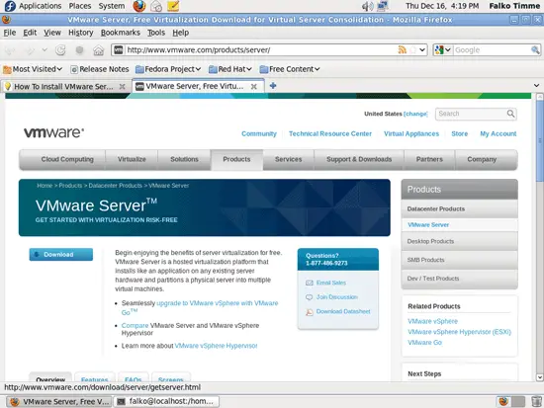Expand the Red Hat bookmarks folder

[x=230, y=69]
